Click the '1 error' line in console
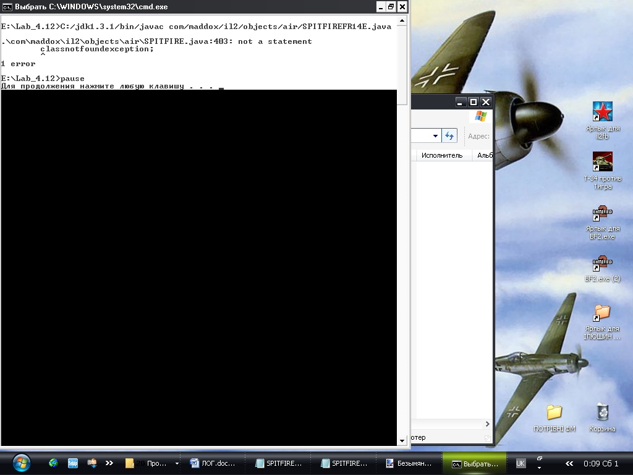Viewport: 633px width, 475px height. pos(18,64)
